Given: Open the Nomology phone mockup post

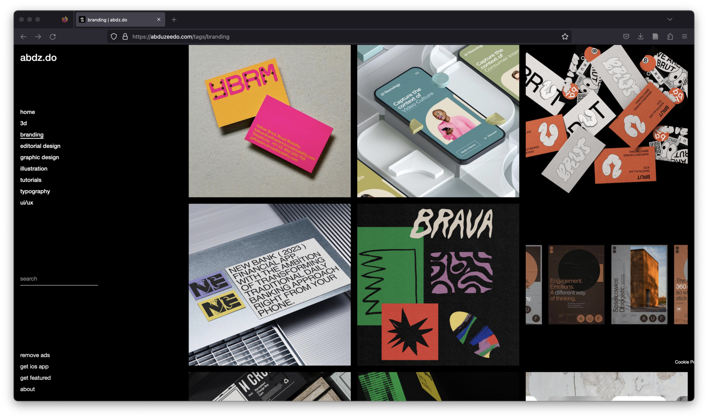Looking at the screenshot, I should click(438, 121).
